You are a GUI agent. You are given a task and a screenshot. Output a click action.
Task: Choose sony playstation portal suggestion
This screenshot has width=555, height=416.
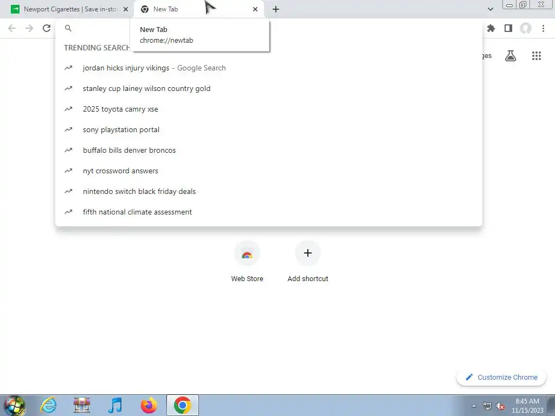tap(269, 129)
